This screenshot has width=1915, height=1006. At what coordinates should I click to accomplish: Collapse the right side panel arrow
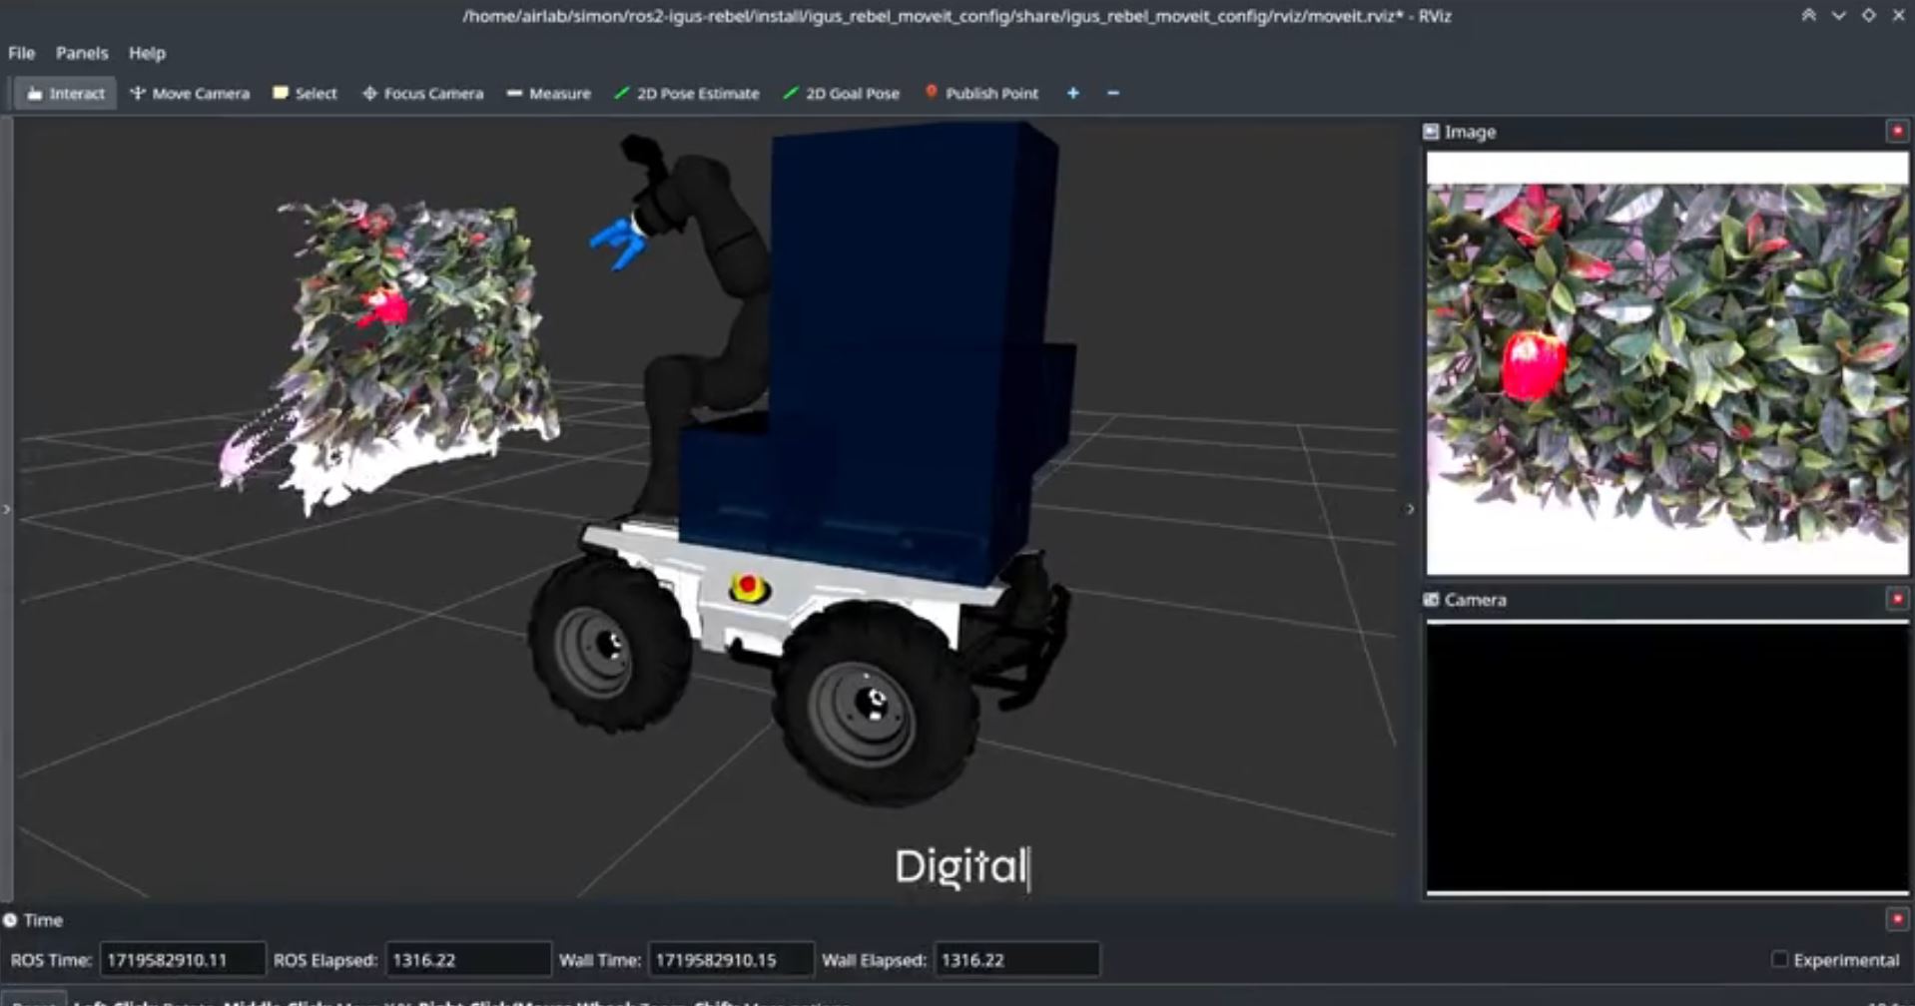pos(1410,509)
